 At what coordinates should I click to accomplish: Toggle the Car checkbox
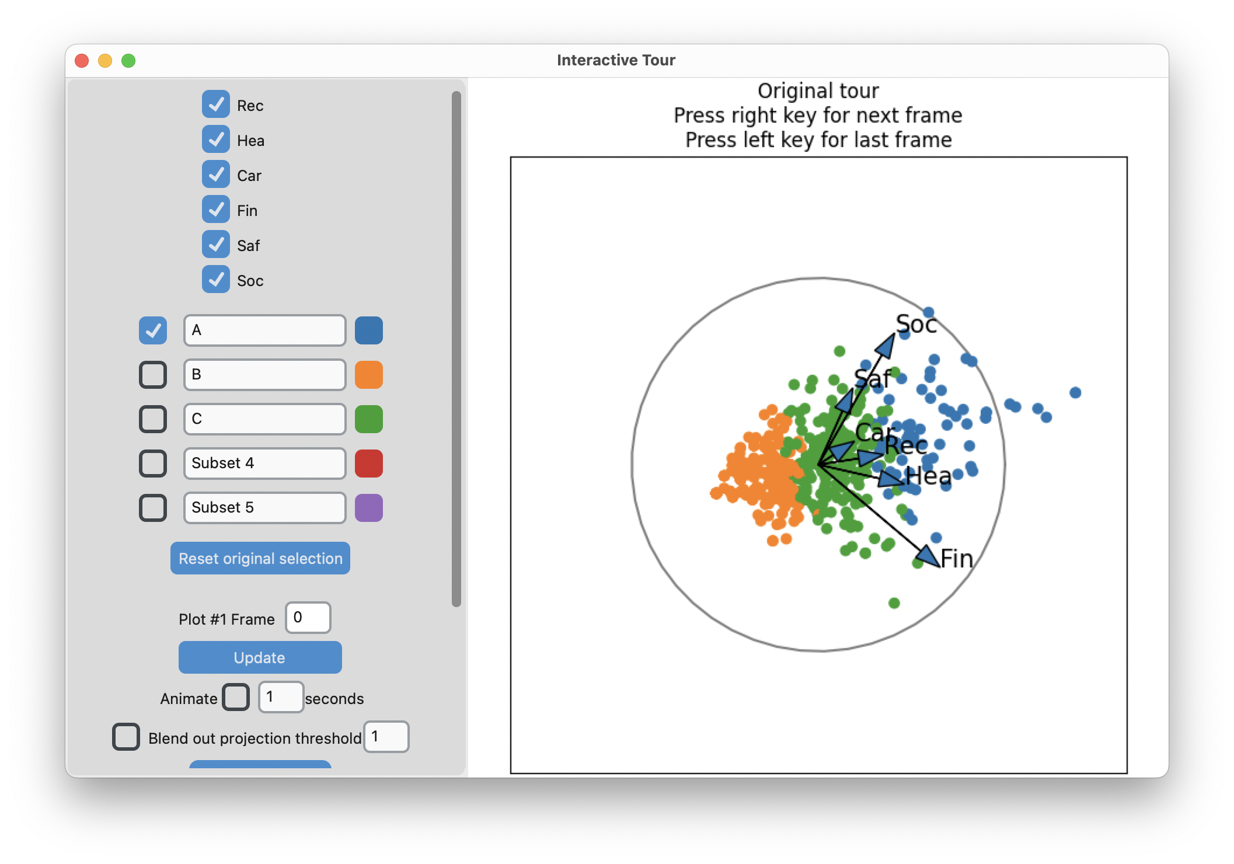216,175
